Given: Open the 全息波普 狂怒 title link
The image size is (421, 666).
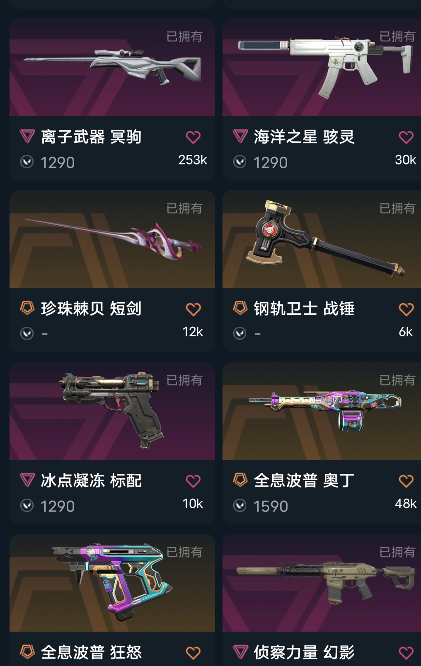Looking at the screenshot, I should pyautogui.click(x=91, y=652).
